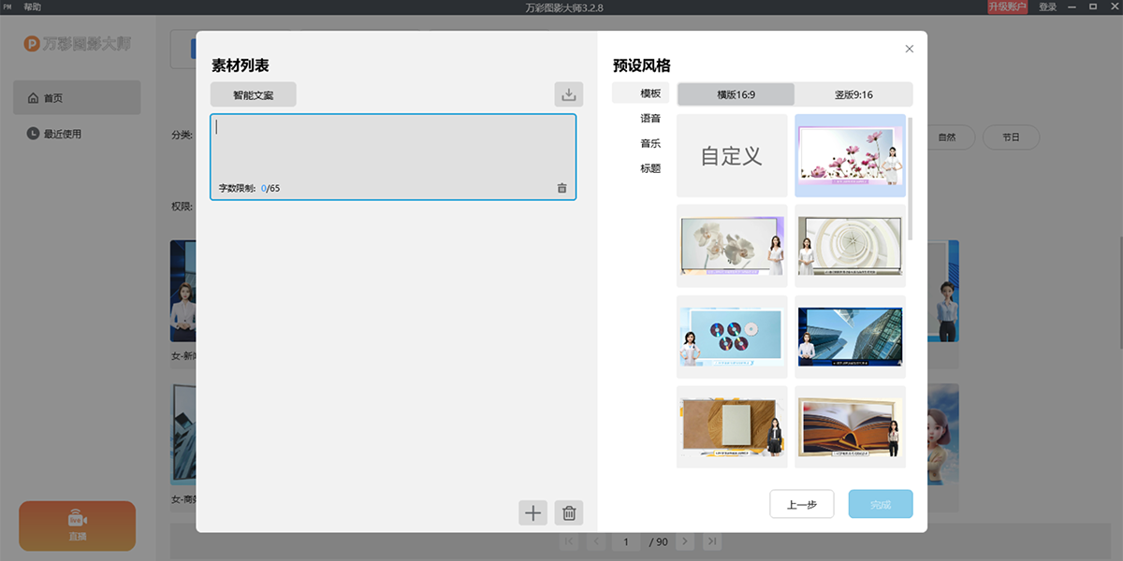The image size is (1123, 561).
Task: Select the 模板 tab
Action: 650,93
